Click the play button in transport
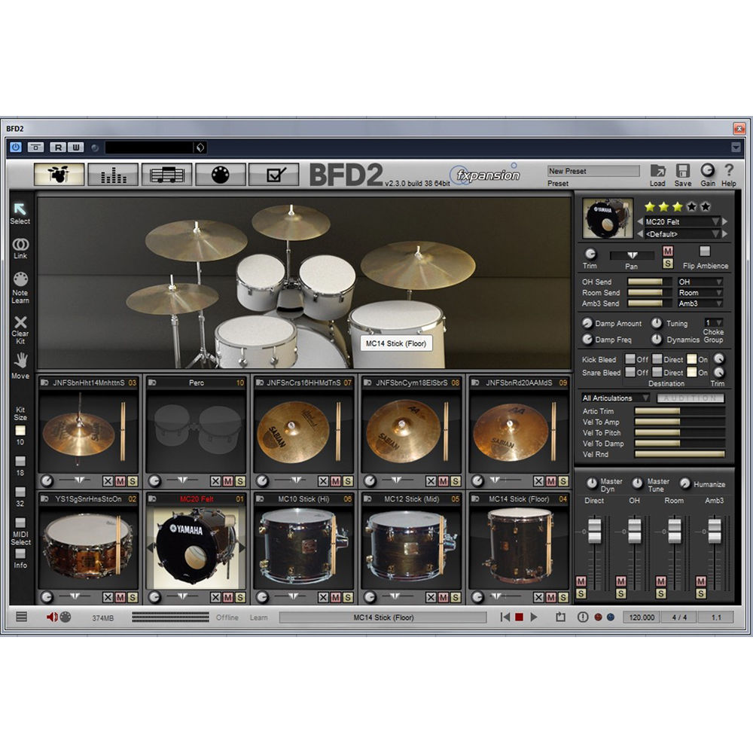This screenshot has height=753, width=753. click(534, 617)
